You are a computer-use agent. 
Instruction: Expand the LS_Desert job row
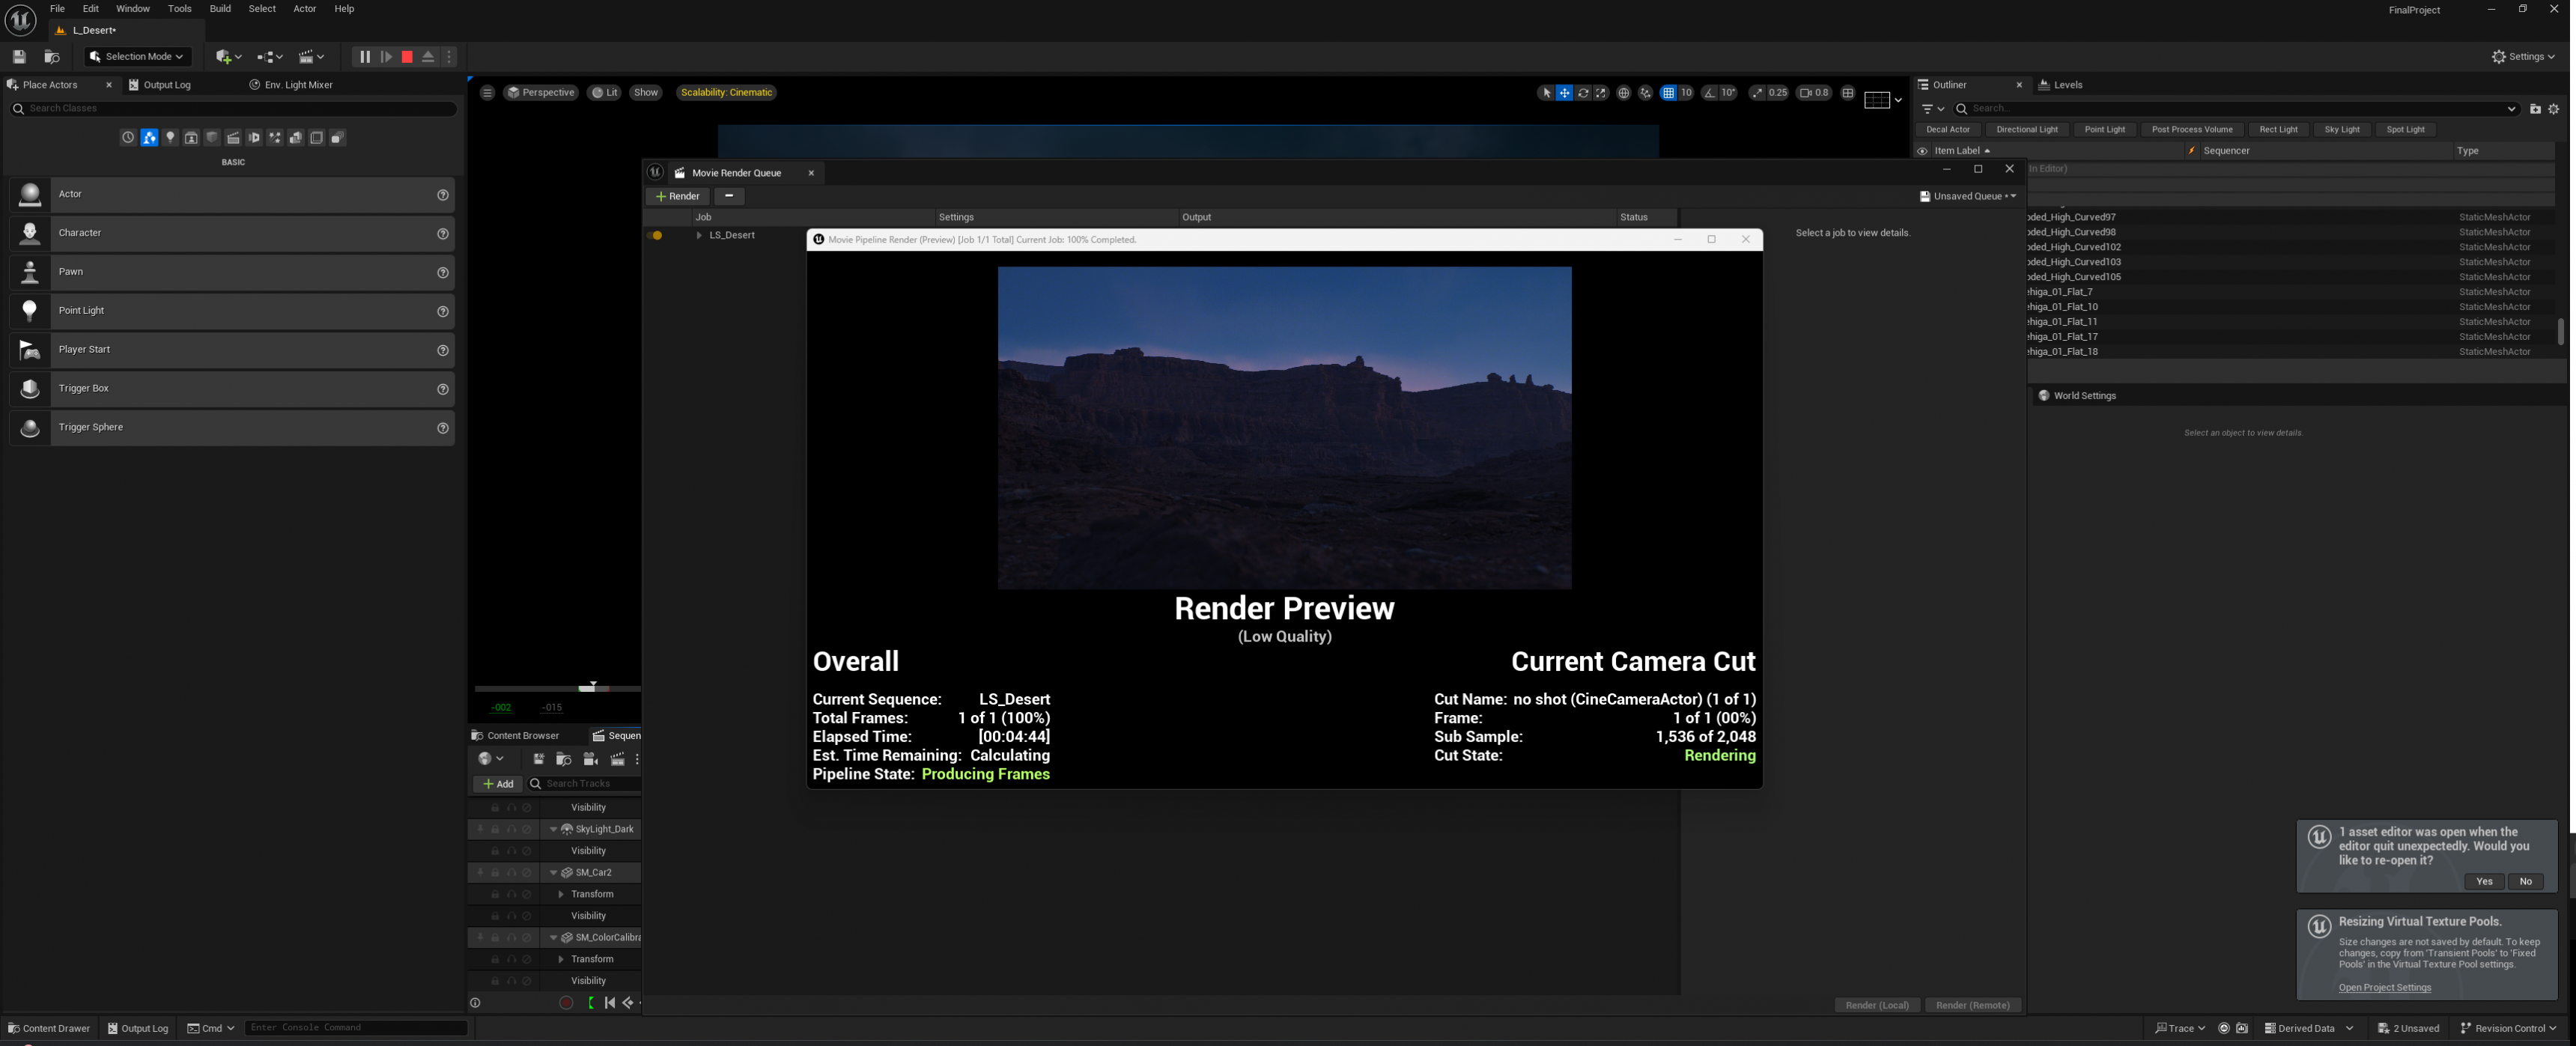click(x=699, y=236)
